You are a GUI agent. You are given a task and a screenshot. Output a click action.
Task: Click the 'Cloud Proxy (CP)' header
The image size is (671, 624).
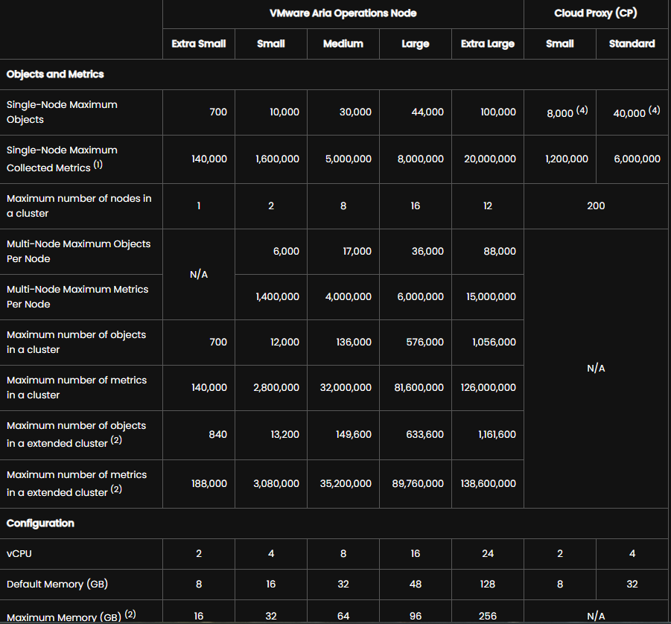tap(596, 13)
